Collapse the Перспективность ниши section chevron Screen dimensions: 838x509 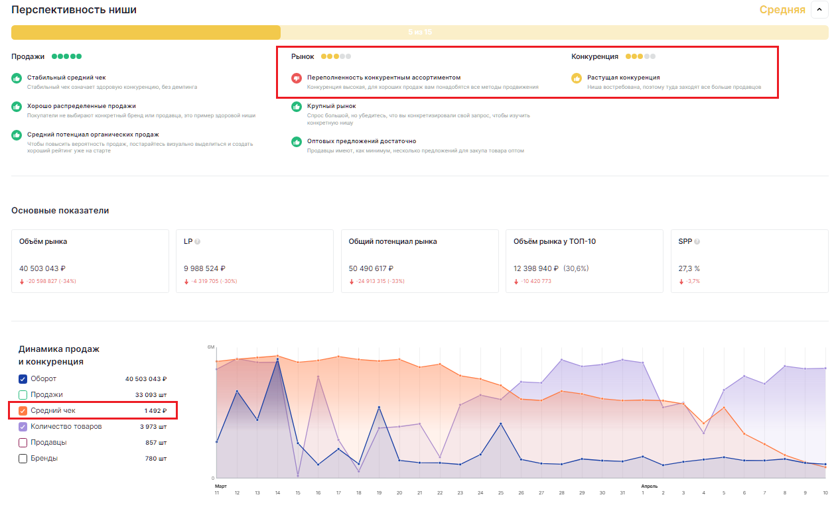click(x=819, y=10)
